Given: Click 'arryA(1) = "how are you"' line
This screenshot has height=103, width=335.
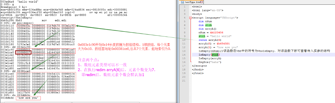Looking at the screenshot, I should pyautogui.click(x=218, y=47).
